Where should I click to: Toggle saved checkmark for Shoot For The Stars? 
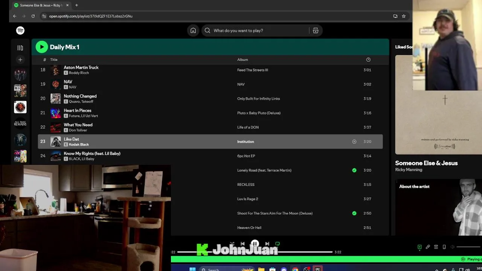354,213
